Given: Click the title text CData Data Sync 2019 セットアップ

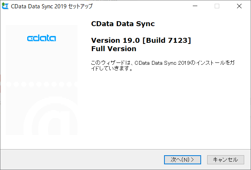Looking at the screenshot, I should [52, 6].
